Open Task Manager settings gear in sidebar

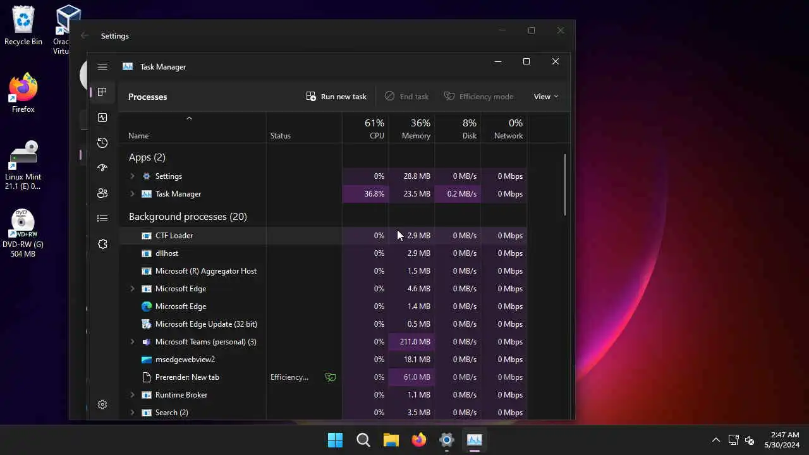tap(102, 404)
